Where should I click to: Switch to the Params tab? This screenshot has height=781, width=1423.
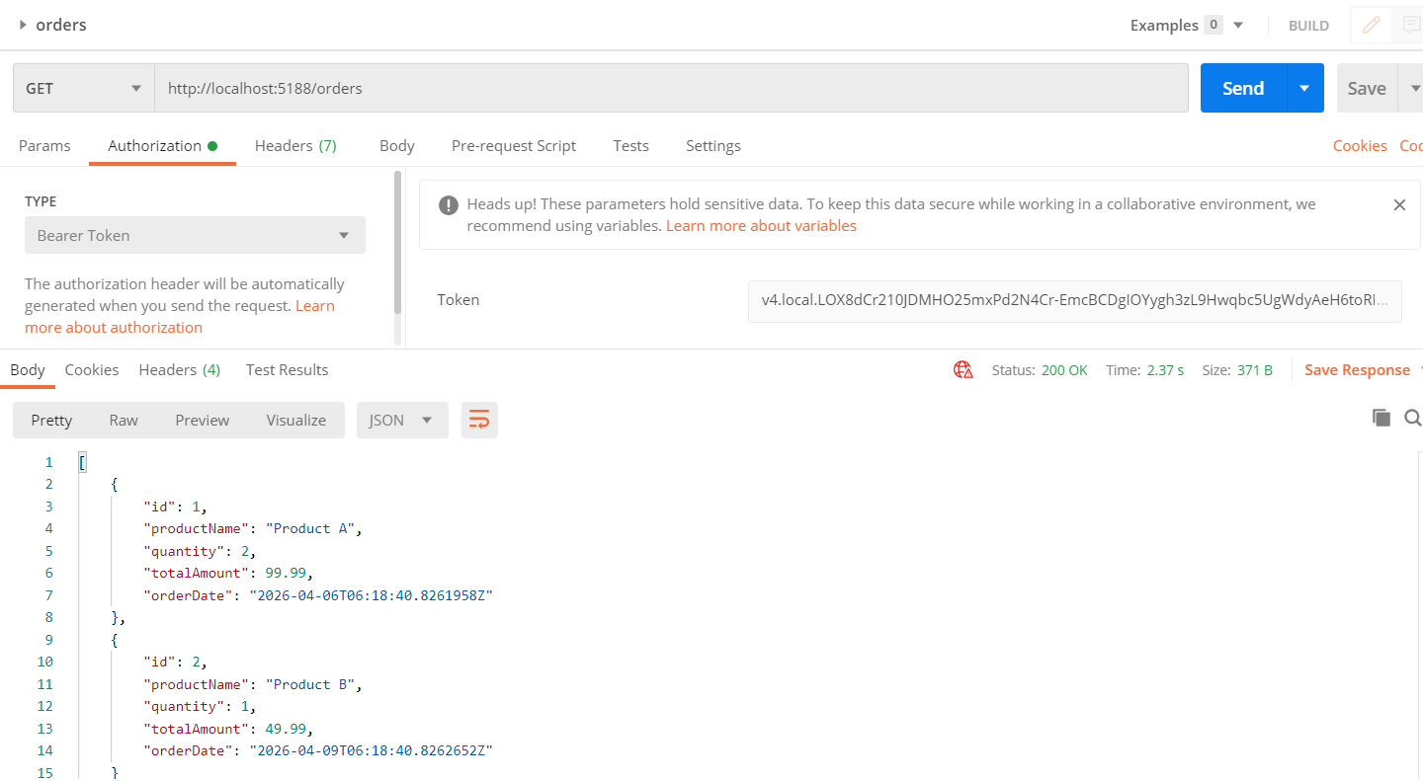[44, 145]
